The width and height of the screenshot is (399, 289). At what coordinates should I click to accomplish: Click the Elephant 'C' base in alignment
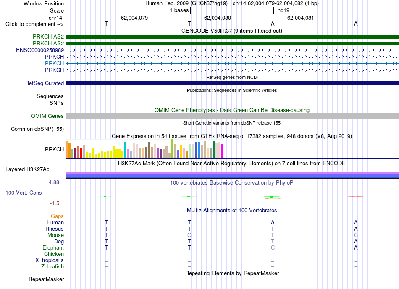tap(273, 247)
